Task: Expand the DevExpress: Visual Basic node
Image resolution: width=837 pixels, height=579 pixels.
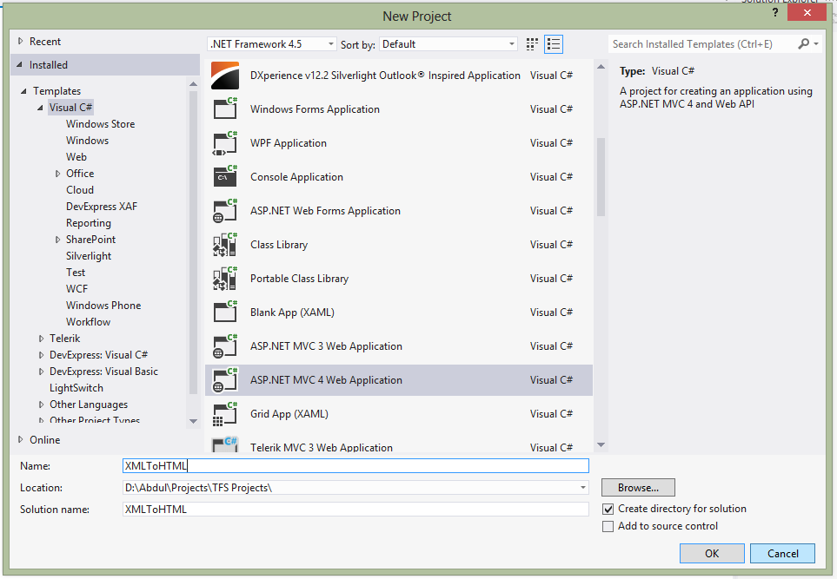Action: [x=41, y=372]
